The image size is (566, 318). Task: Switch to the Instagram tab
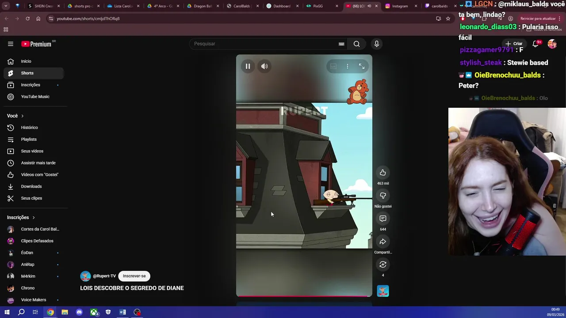(x=400, y=6)
